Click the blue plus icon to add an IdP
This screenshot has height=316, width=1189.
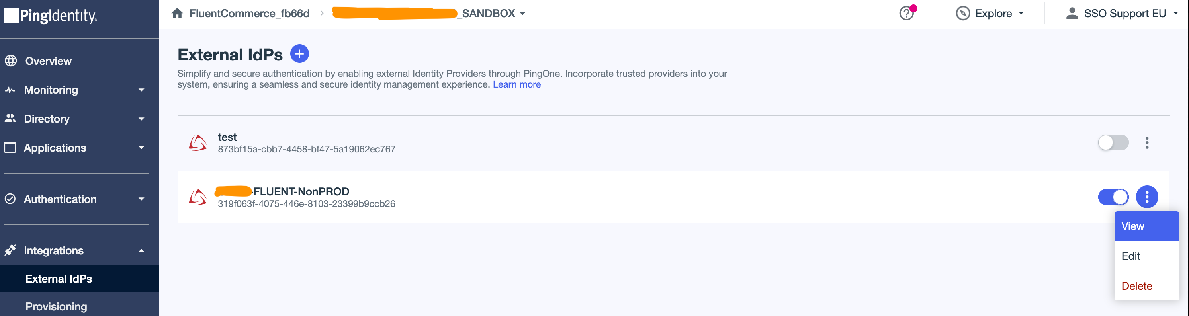click(299, 54)
